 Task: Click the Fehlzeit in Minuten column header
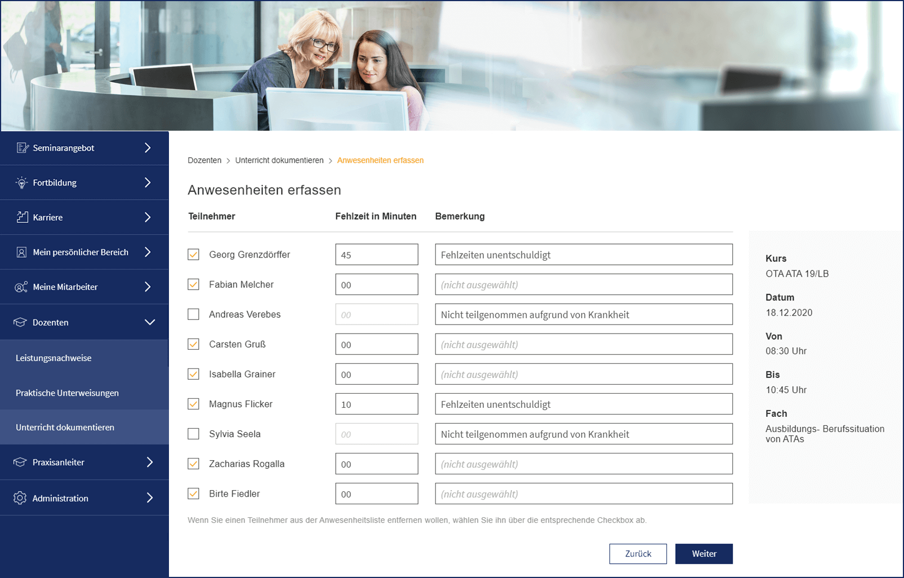[376, 216]
